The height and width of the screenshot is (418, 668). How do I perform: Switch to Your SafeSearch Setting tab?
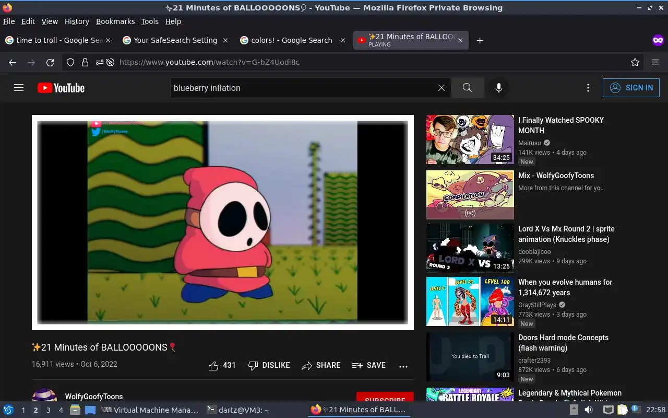click(175, 40)
